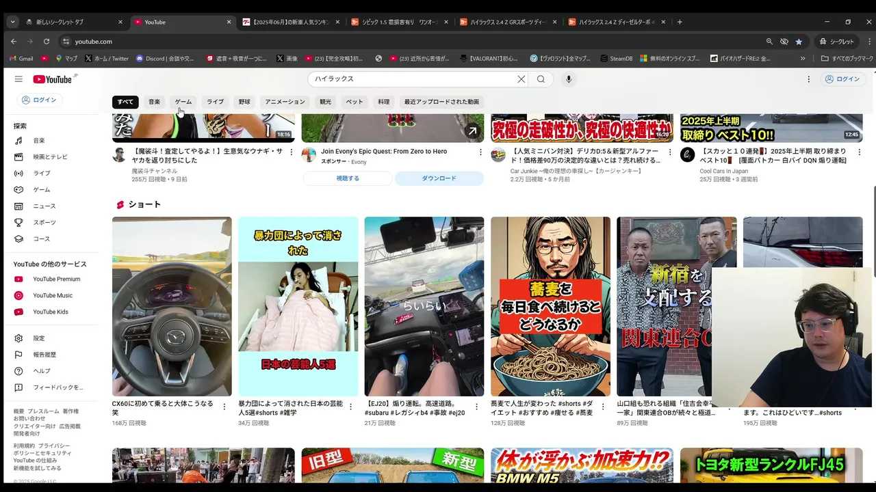The height and width of the screenshot is (492, 876).
Task: Open the tab search dropdown arrow
Action: 12,22
